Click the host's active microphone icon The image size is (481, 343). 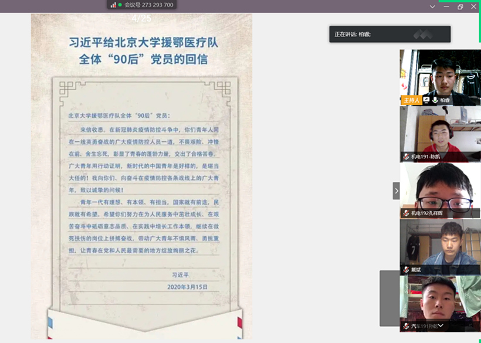point(435,100)
